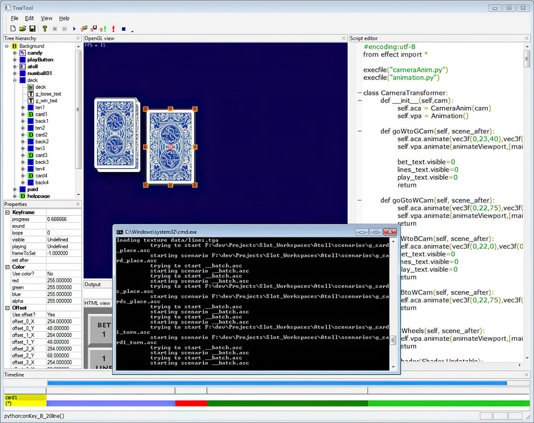Save using the floppy disk icon
The image size is (534, 423).
(x=32, y=29)
